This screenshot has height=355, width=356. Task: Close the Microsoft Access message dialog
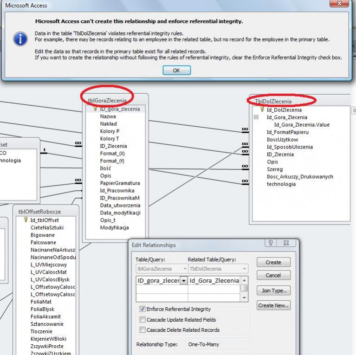tap(339, 3)
